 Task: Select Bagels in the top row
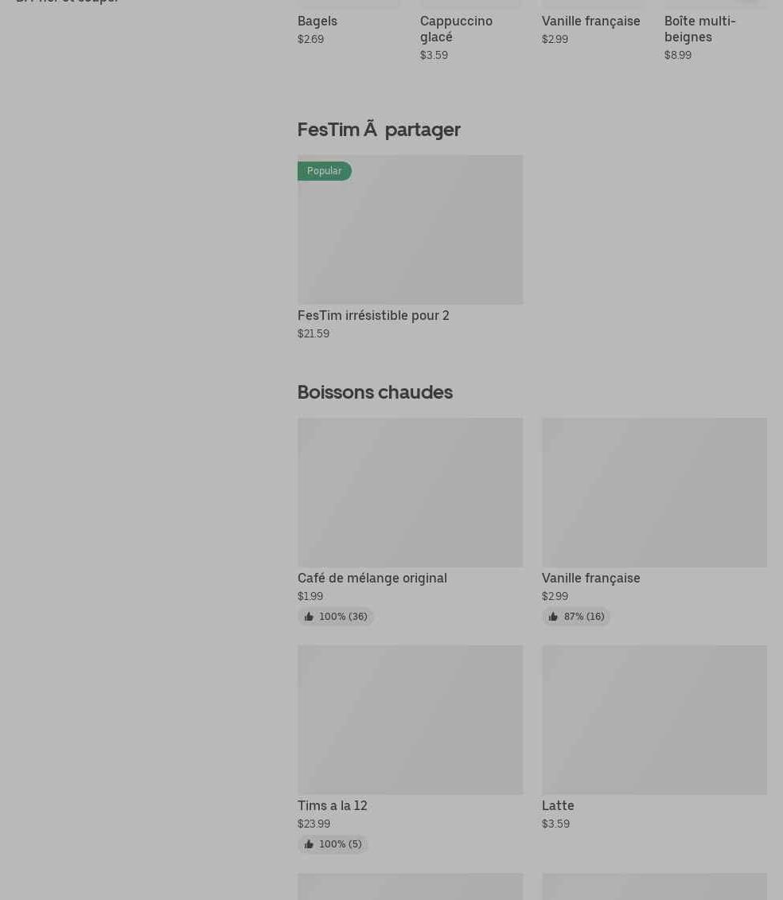pyautogui.click(x=317, y=21)
